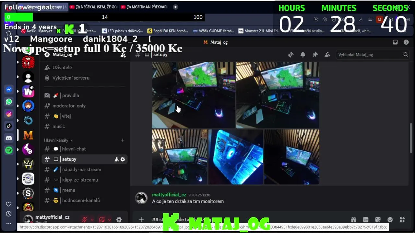Open Spotify in the browser sidebar
This screenshot has width=415, height=233.
pyautogui.click(x=9, y=150)
